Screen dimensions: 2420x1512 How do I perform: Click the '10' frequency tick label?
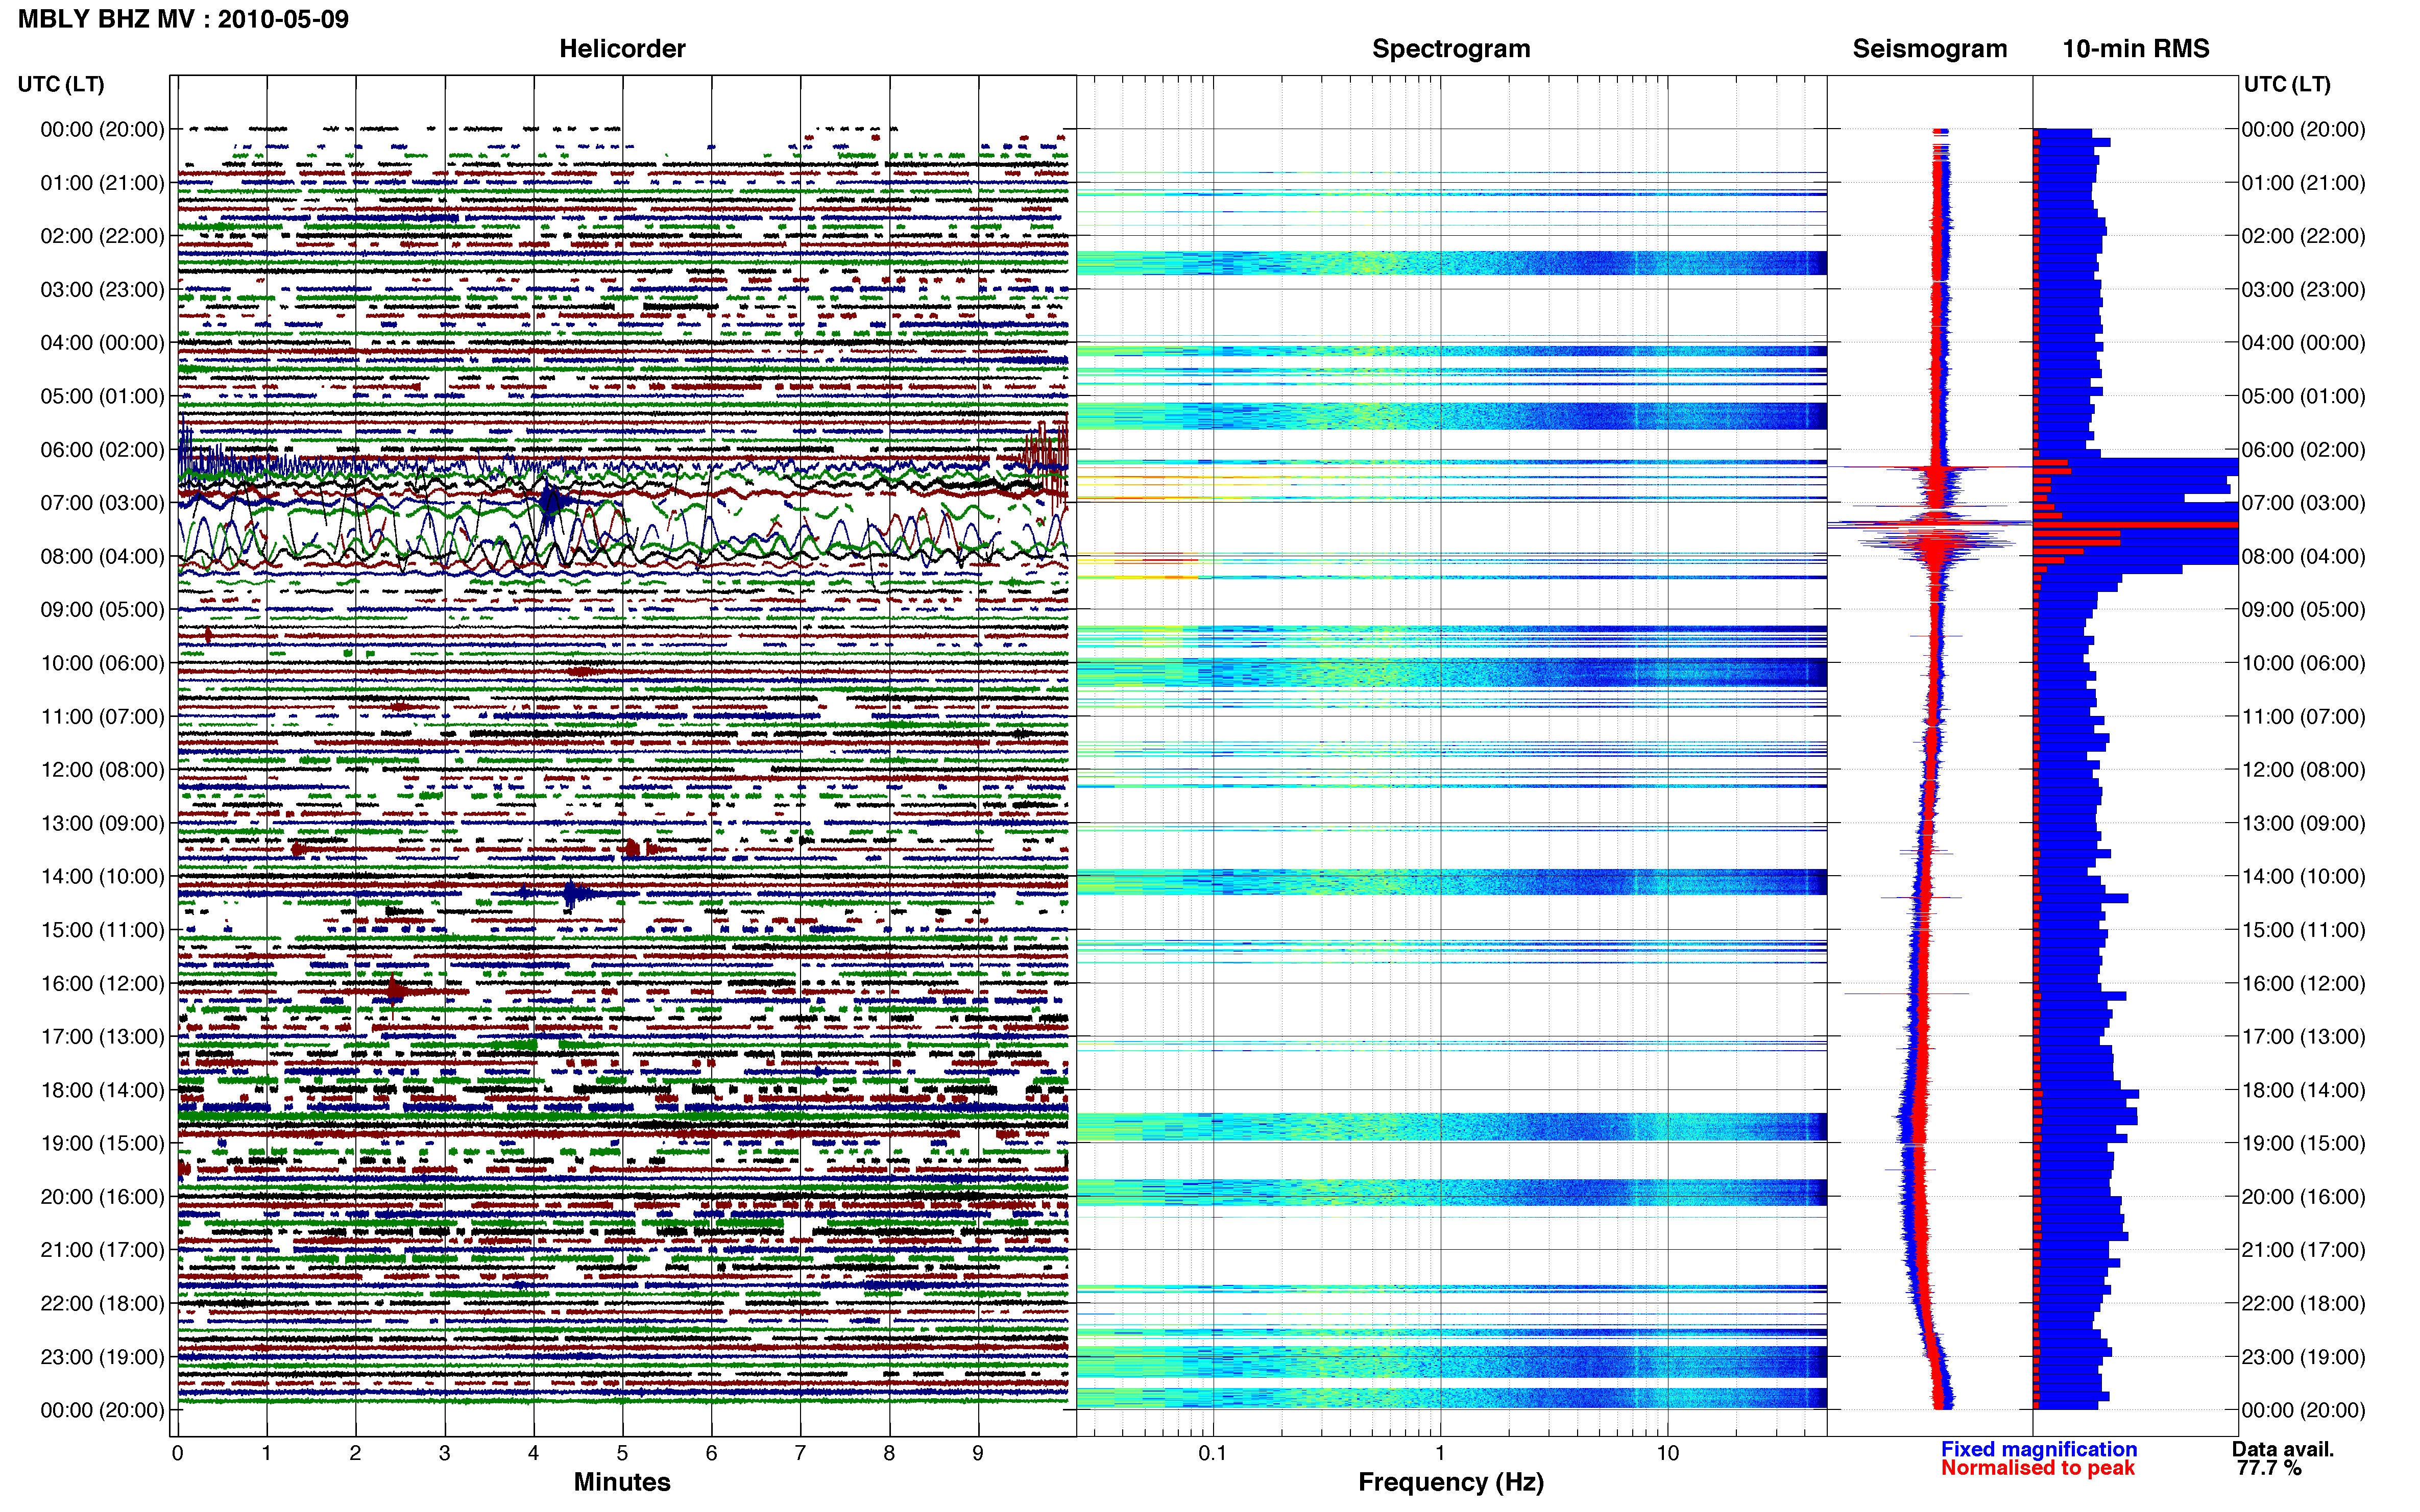pyautogui.click(x=1667, y=1453)
